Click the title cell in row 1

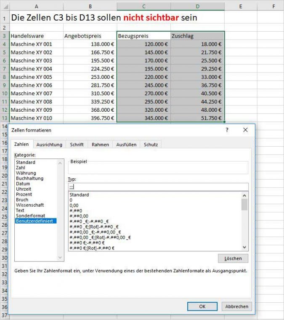tap(104, 18)
